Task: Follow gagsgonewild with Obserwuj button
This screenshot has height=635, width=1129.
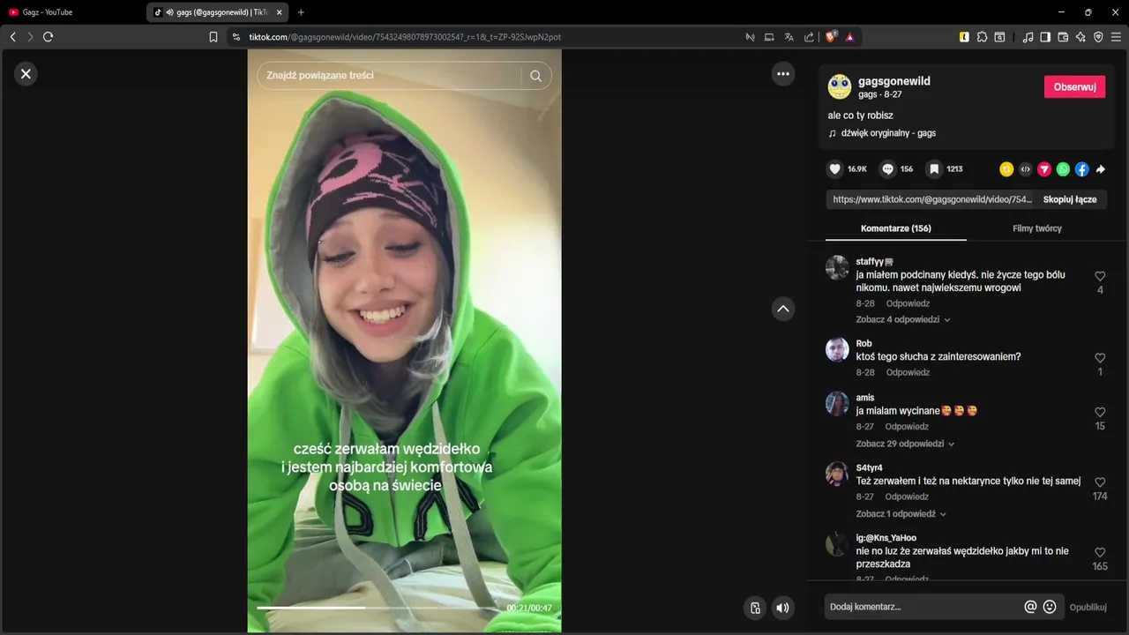Action: 1074,86
